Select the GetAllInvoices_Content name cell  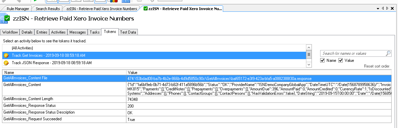64,89
